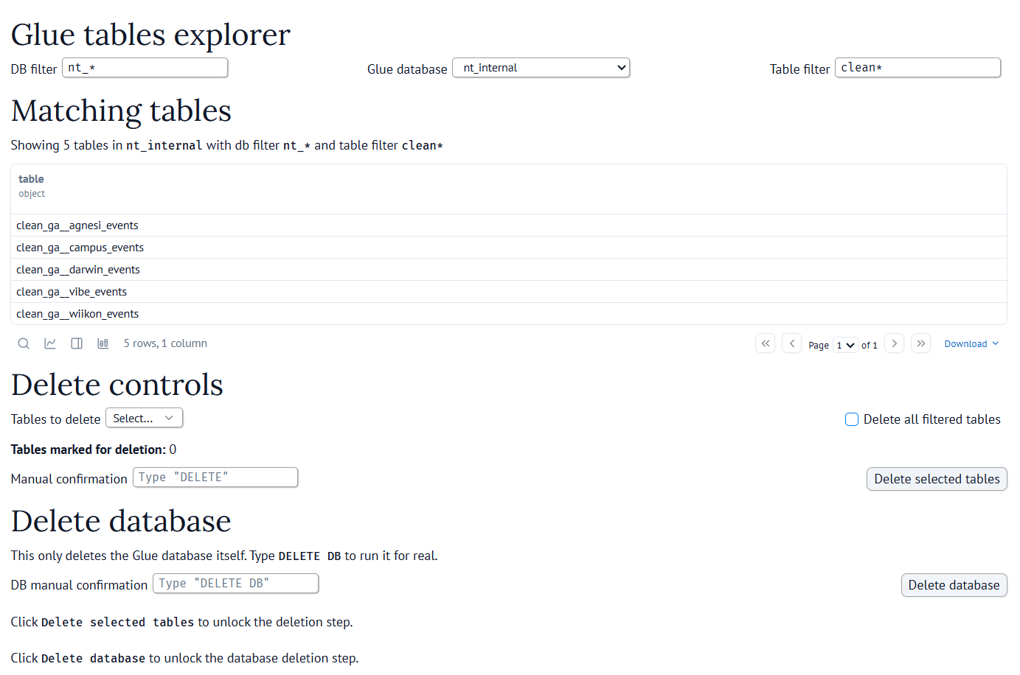Click the Table filter input
The height and width of the screenshot is (675, 1020).
[917, 67]
